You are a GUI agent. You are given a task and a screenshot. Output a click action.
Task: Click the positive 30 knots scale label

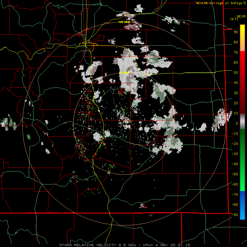pyautogui.click(x=236, y=93)
